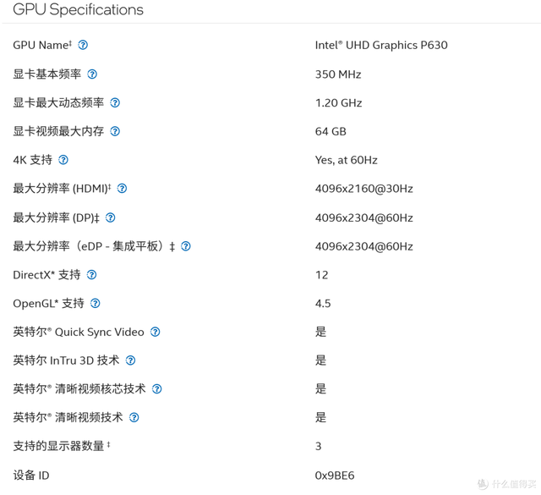The image size is (541, 495).
Task: Select the Intel UHD Graphics P630 value
Action: click(381, 45)
